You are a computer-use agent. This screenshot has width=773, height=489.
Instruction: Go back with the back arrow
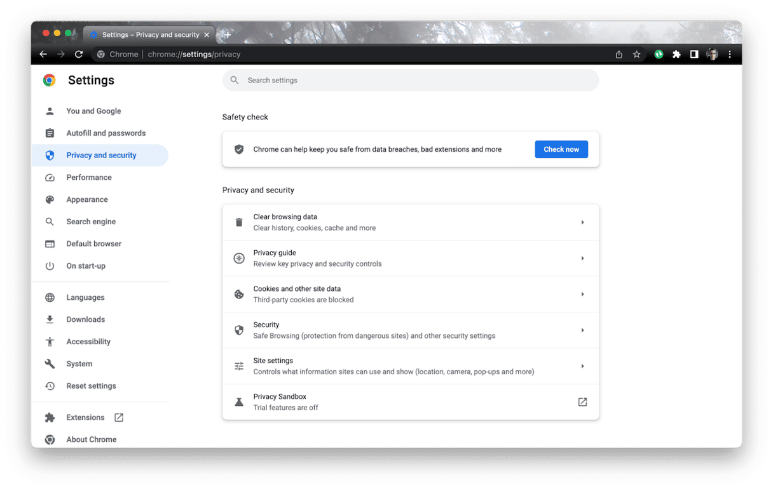(x=43, y=55)
